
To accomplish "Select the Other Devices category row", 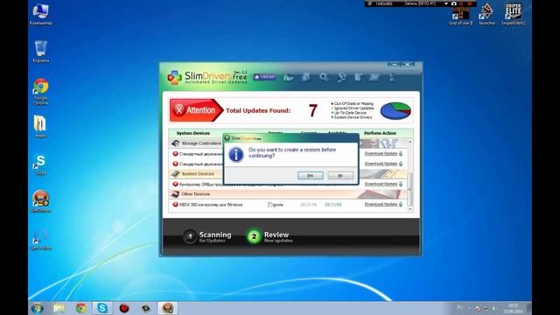I will click(x=288, y=194).
